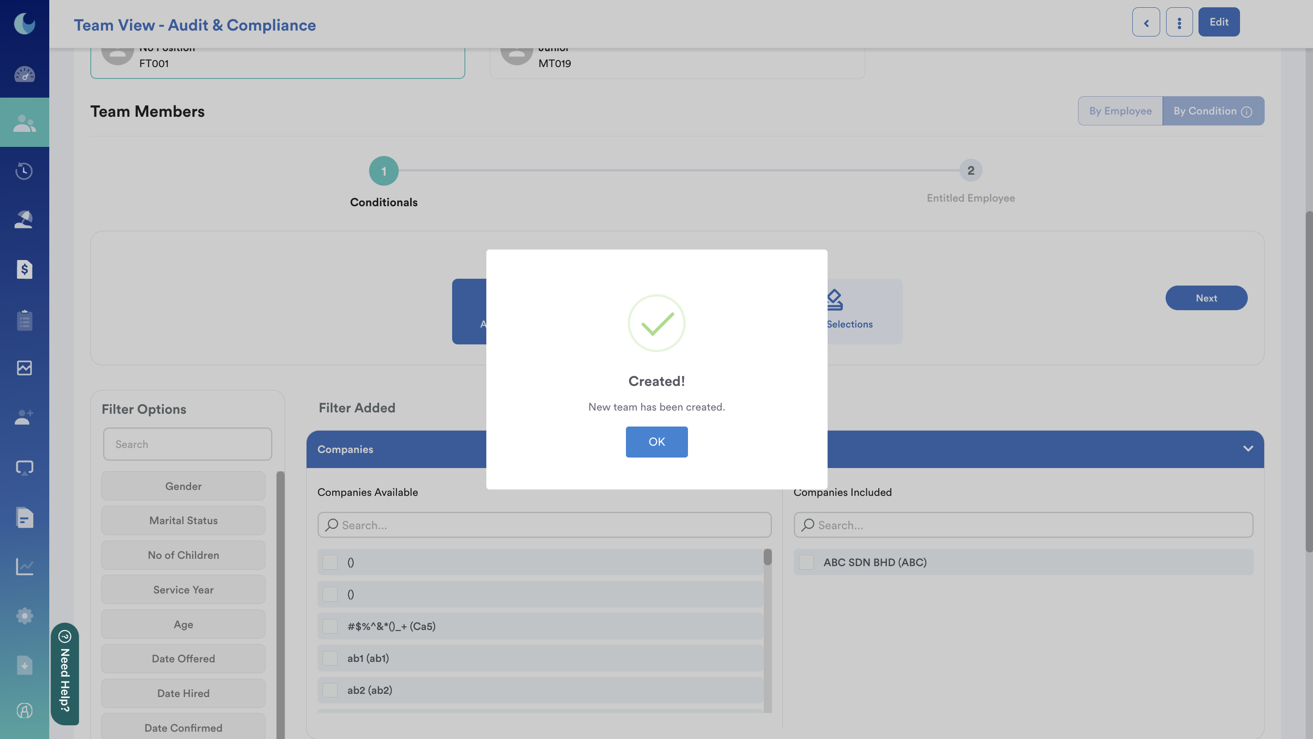1313x739 pixels.
Task: Click the Next button
Action: pyautogui.click(x=1206, y=297)
